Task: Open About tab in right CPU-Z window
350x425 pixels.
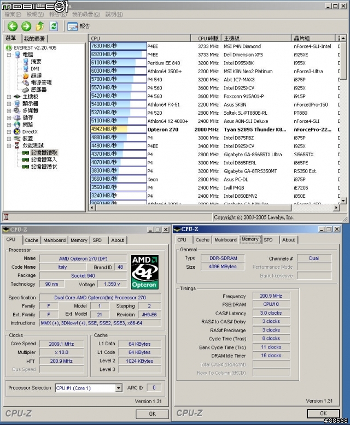Action: [288, 240]
